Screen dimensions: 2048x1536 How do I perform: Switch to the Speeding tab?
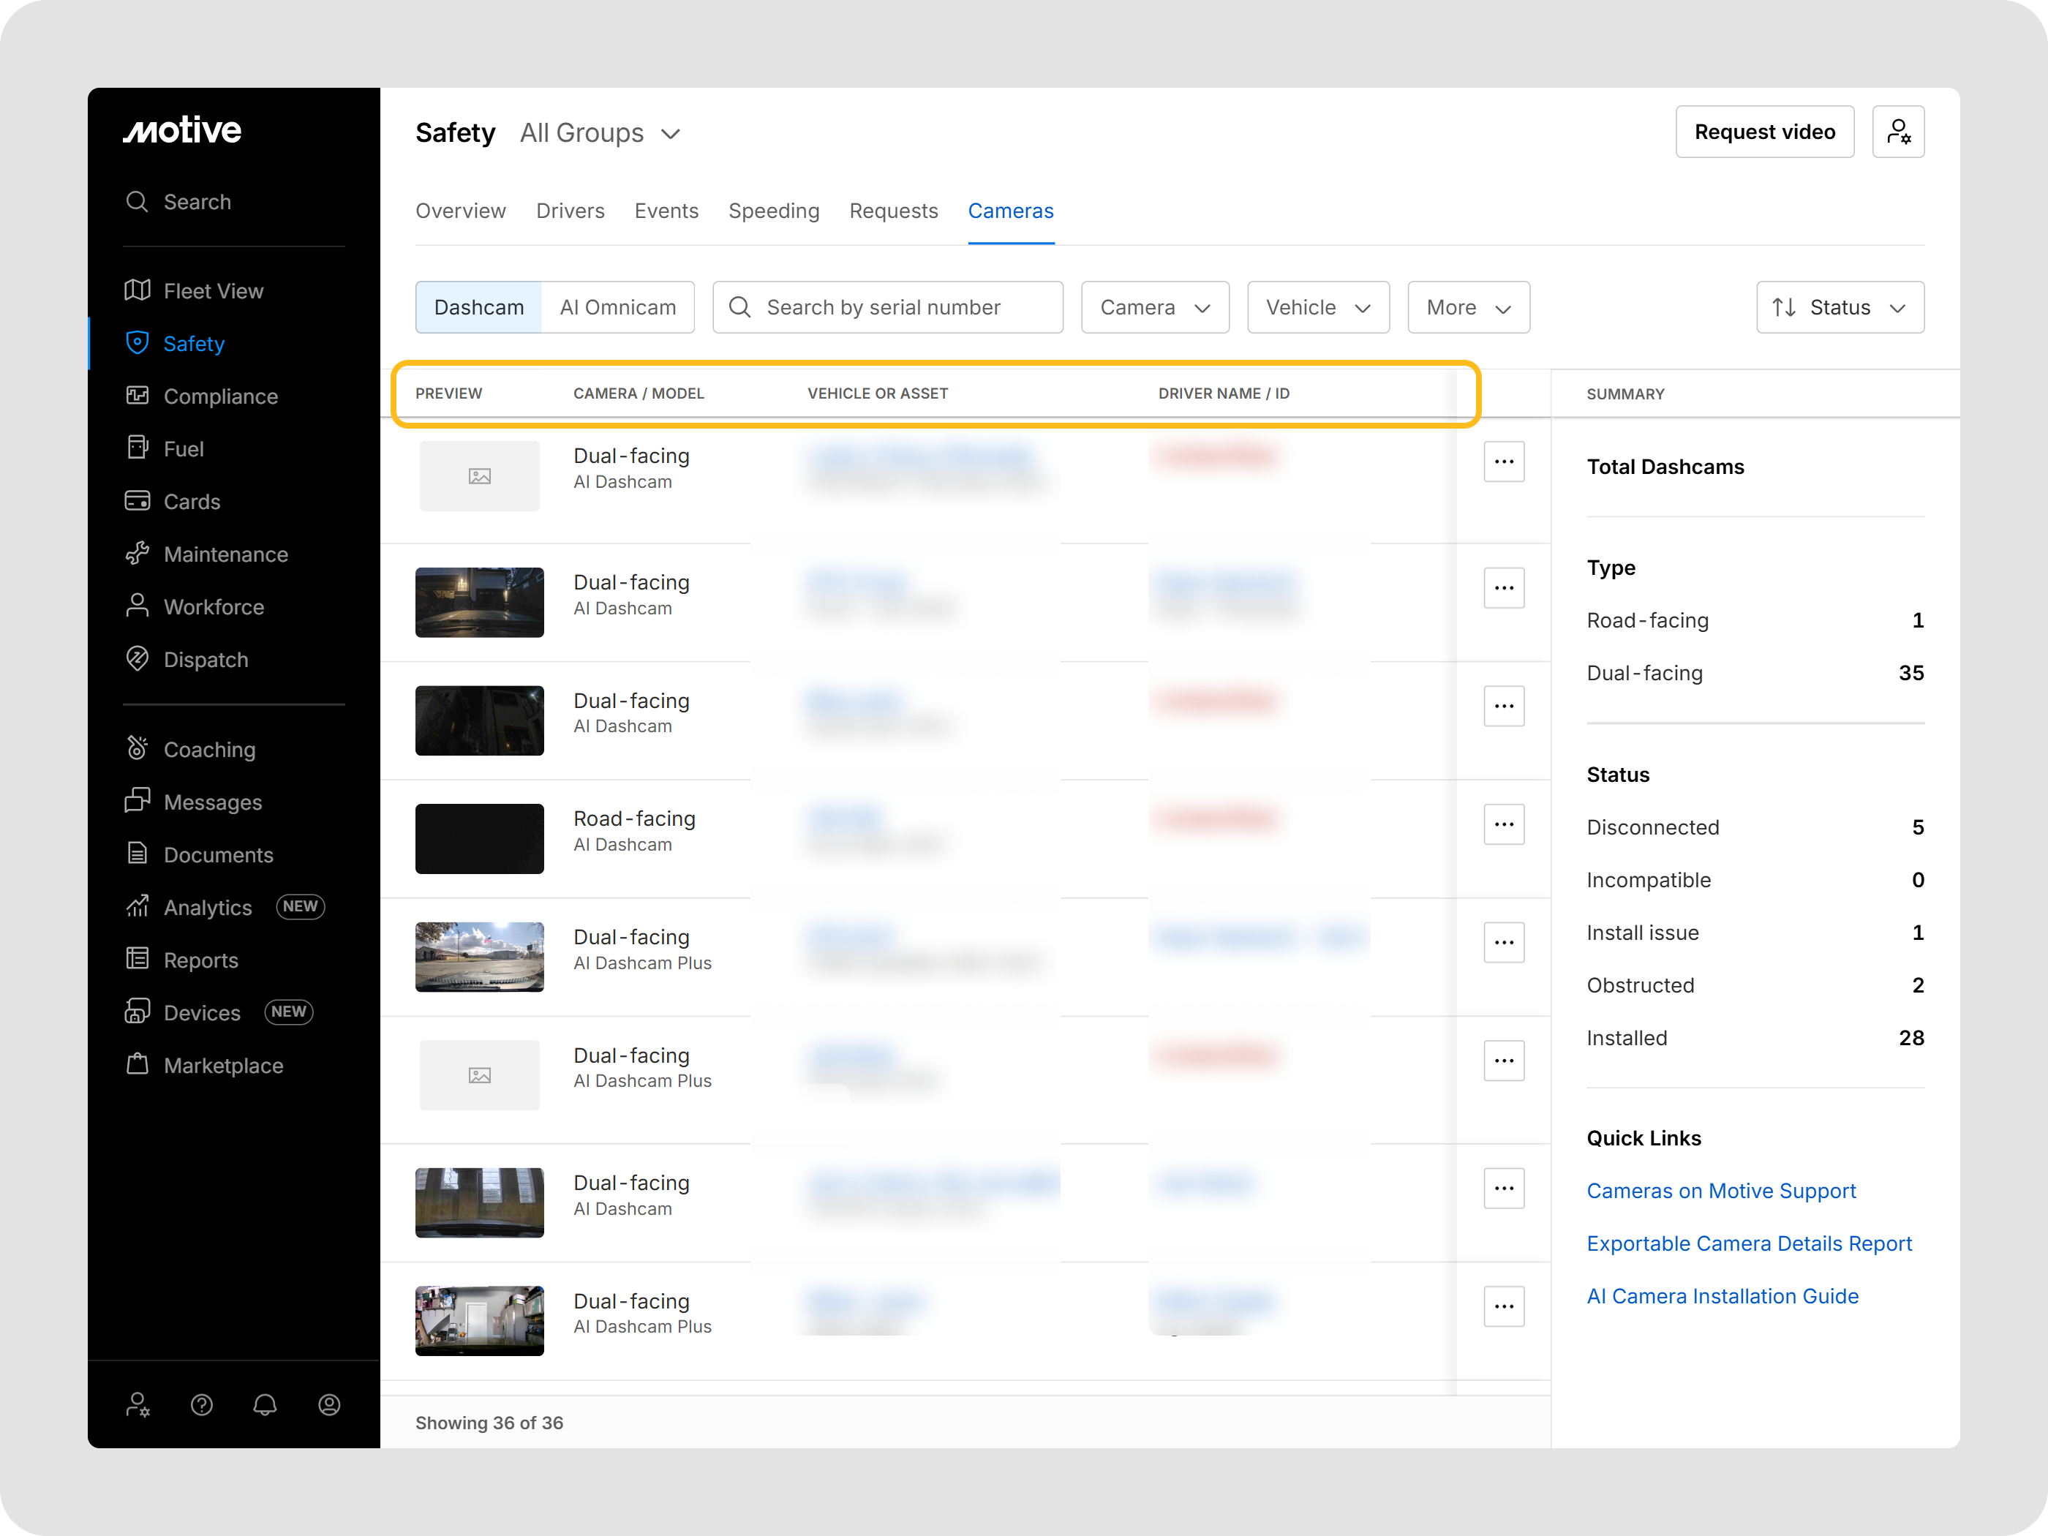click(773, 211)
